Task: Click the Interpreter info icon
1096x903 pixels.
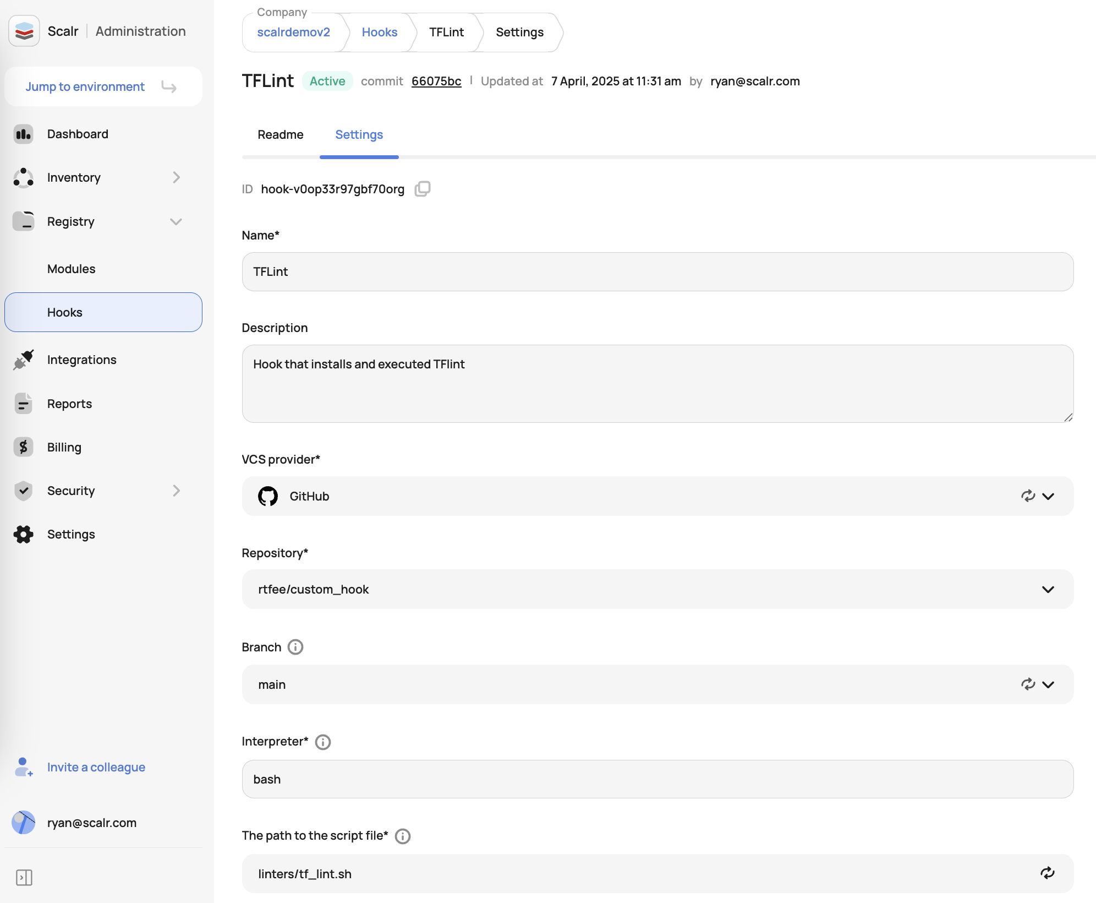Action: pos(323,742)
